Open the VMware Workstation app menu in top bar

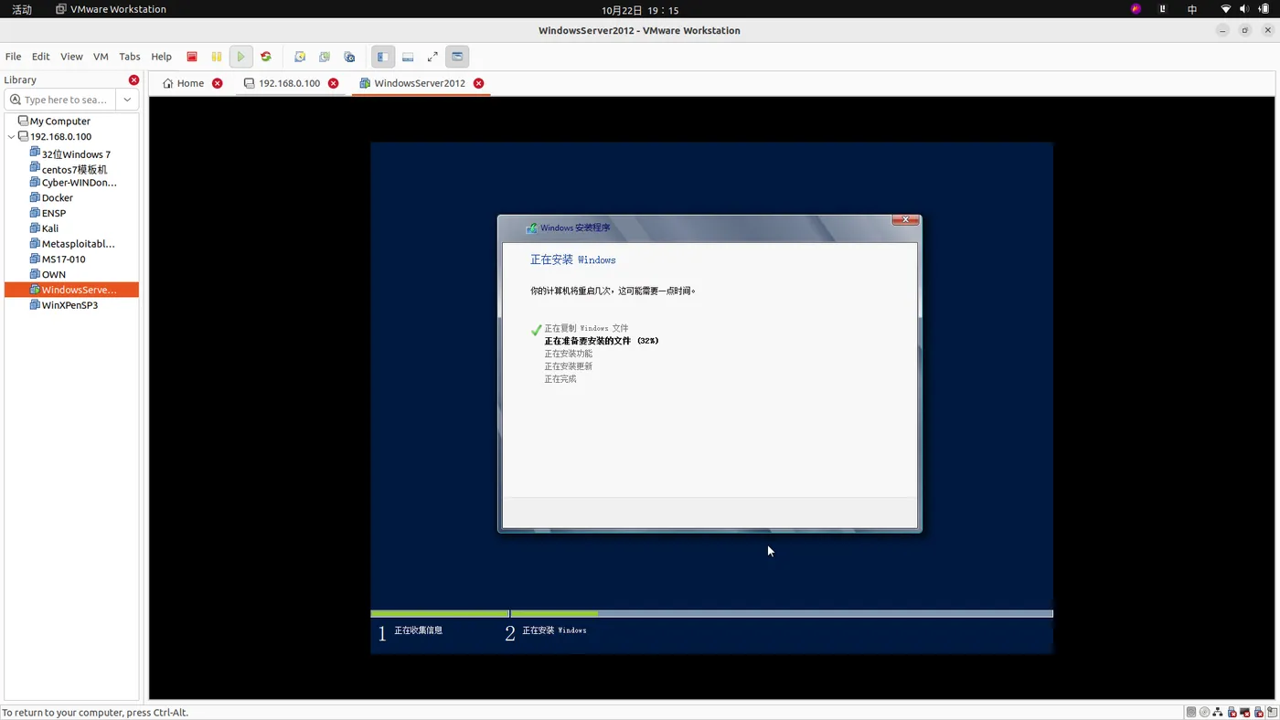click(111, 9)
